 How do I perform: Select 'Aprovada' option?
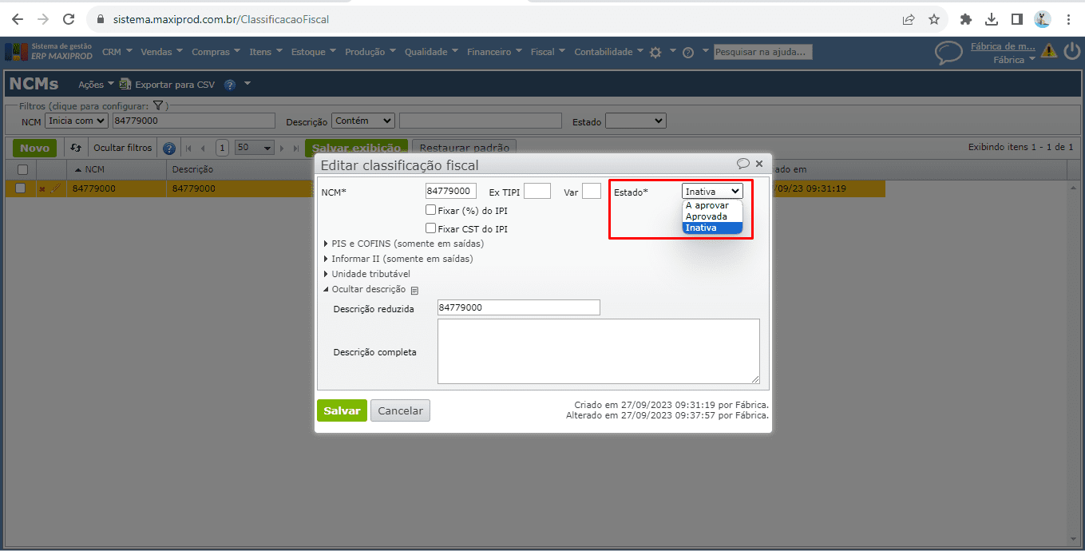(x=712, y=216)
